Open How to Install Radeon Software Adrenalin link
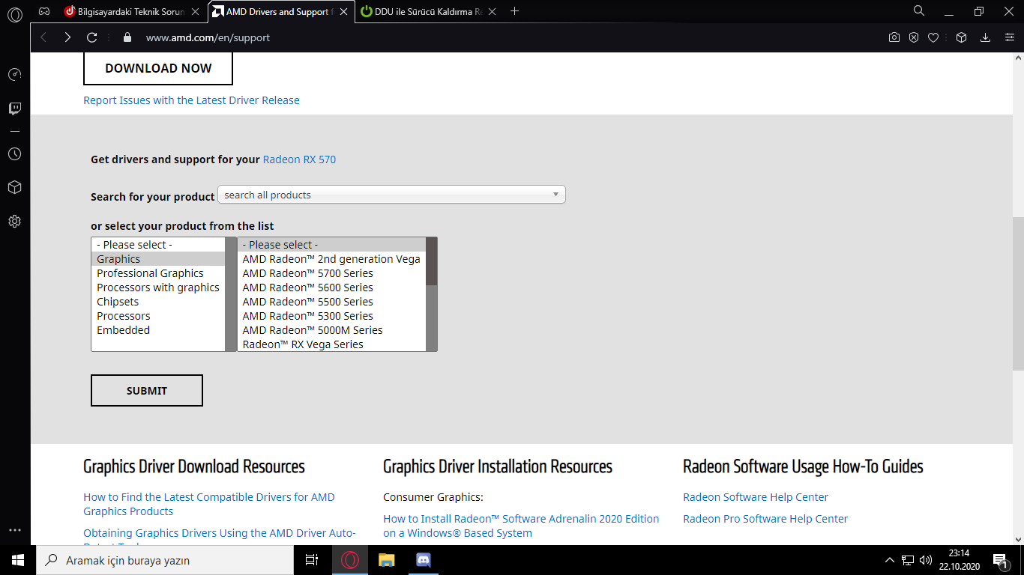This screenshot has width=1024, height=575. tap(521, 526)
